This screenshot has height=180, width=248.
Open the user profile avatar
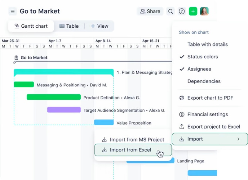click(204, 11)
